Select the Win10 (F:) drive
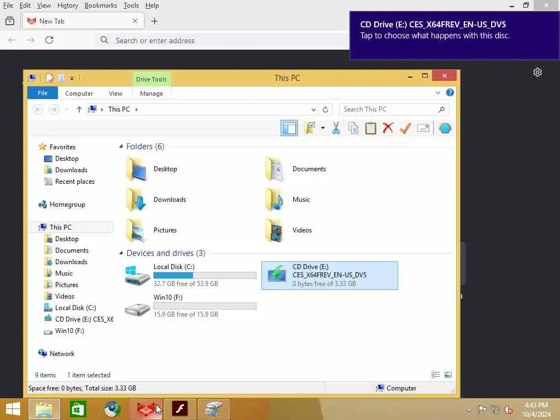 (x=190, y=306)
